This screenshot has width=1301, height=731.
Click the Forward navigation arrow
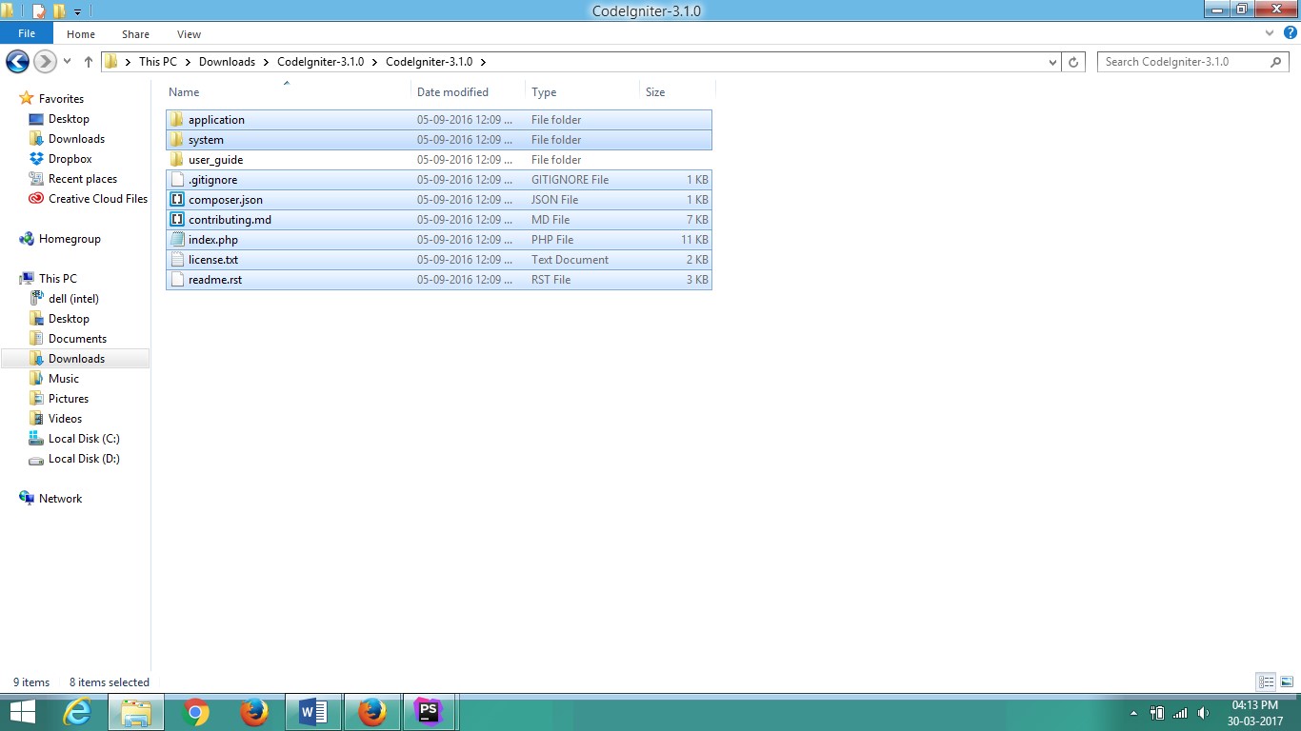point(45,62)
